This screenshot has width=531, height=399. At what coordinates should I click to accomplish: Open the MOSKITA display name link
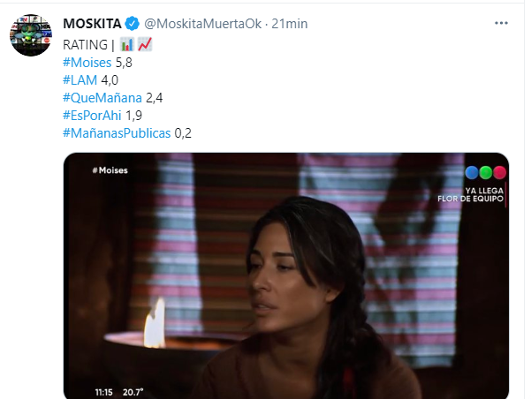(92, 24)
